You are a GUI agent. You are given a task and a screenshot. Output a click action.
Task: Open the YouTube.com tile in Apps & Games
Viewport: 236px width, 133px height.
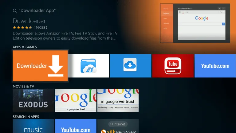pos(215,66)
